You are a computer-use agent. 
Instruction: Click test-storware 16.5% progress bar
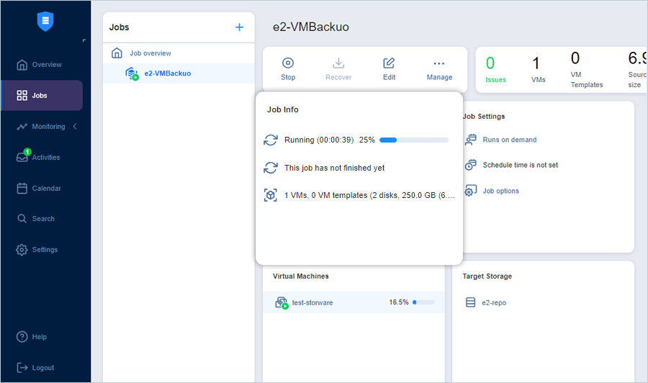pos(423,302)
